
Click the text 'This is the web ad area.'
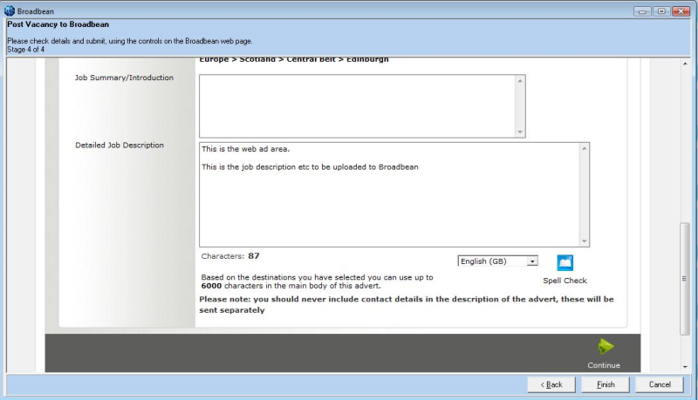(245, 149)
